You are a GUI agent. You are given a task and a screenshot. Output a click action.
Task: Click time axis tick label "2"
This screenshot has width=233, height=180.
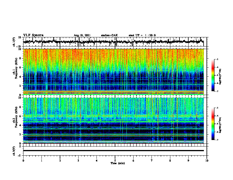(60, 161)
